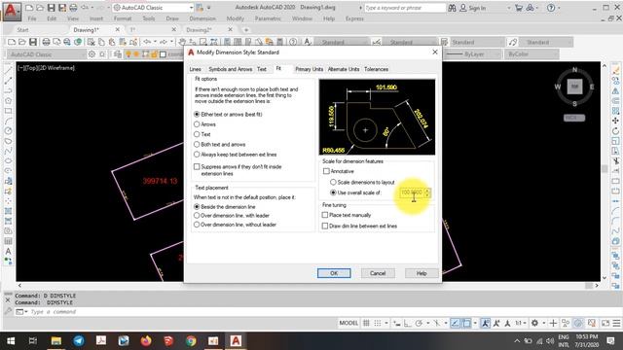The height and width of the screenshot is (350, 623).
Task: Click Workspace Settings gear next to AutoCAD Classic
Action: click(x=92, y=54)
